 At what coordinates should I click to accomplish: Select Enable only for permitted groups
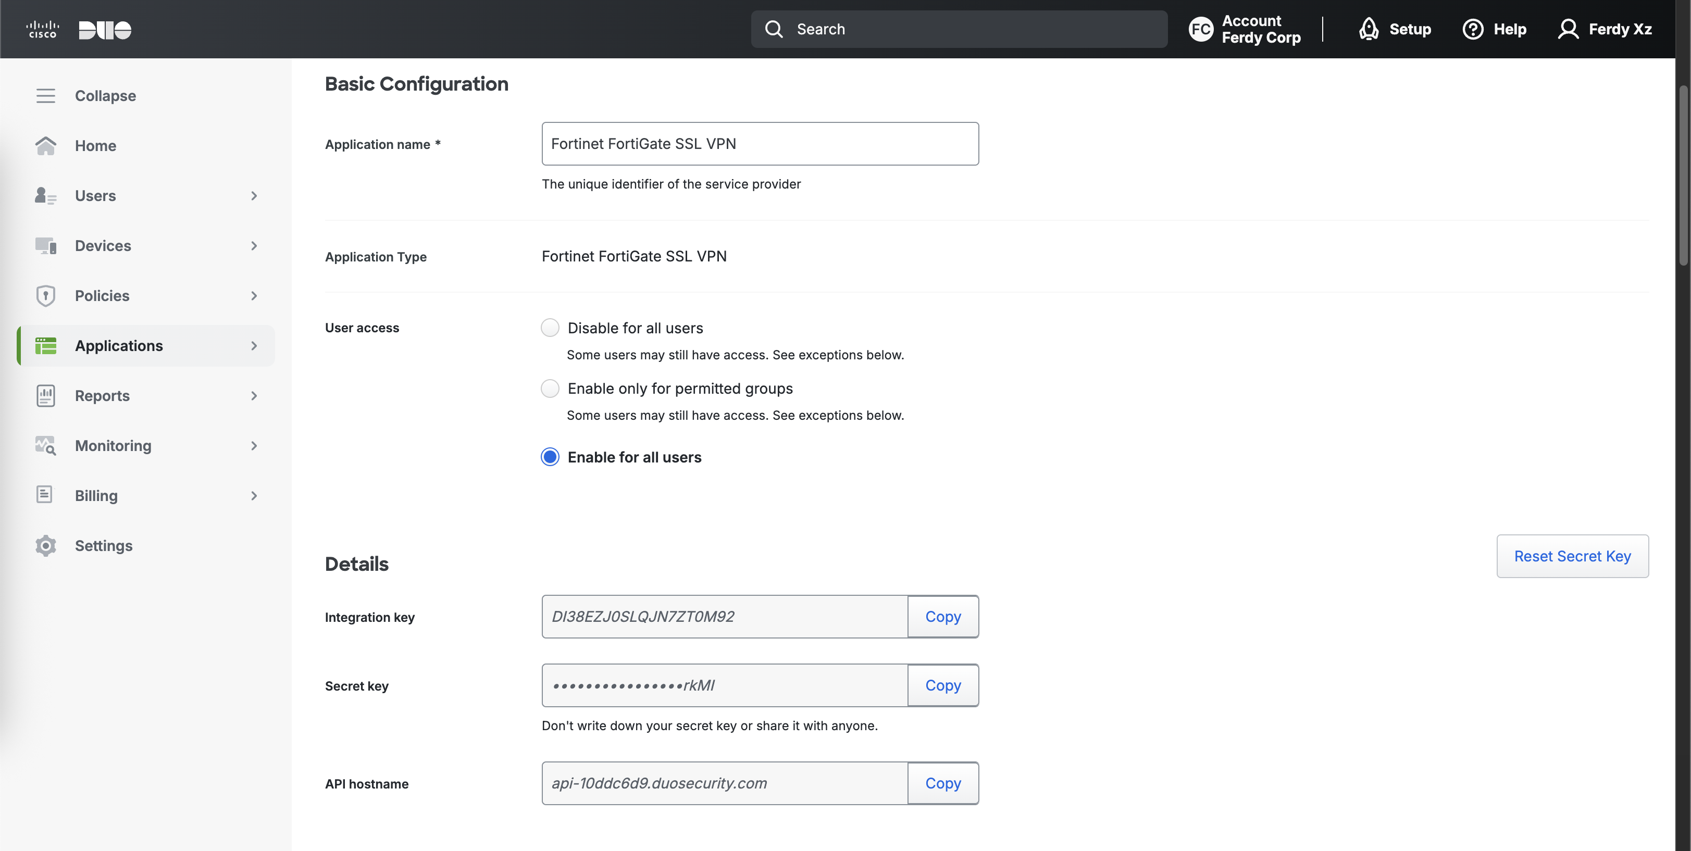pyautogui.click(x=550, y=389)
